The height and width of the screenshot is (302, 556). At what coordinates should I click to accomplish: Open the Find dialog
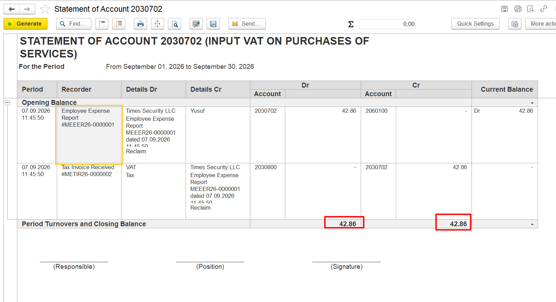pos(73,24)
